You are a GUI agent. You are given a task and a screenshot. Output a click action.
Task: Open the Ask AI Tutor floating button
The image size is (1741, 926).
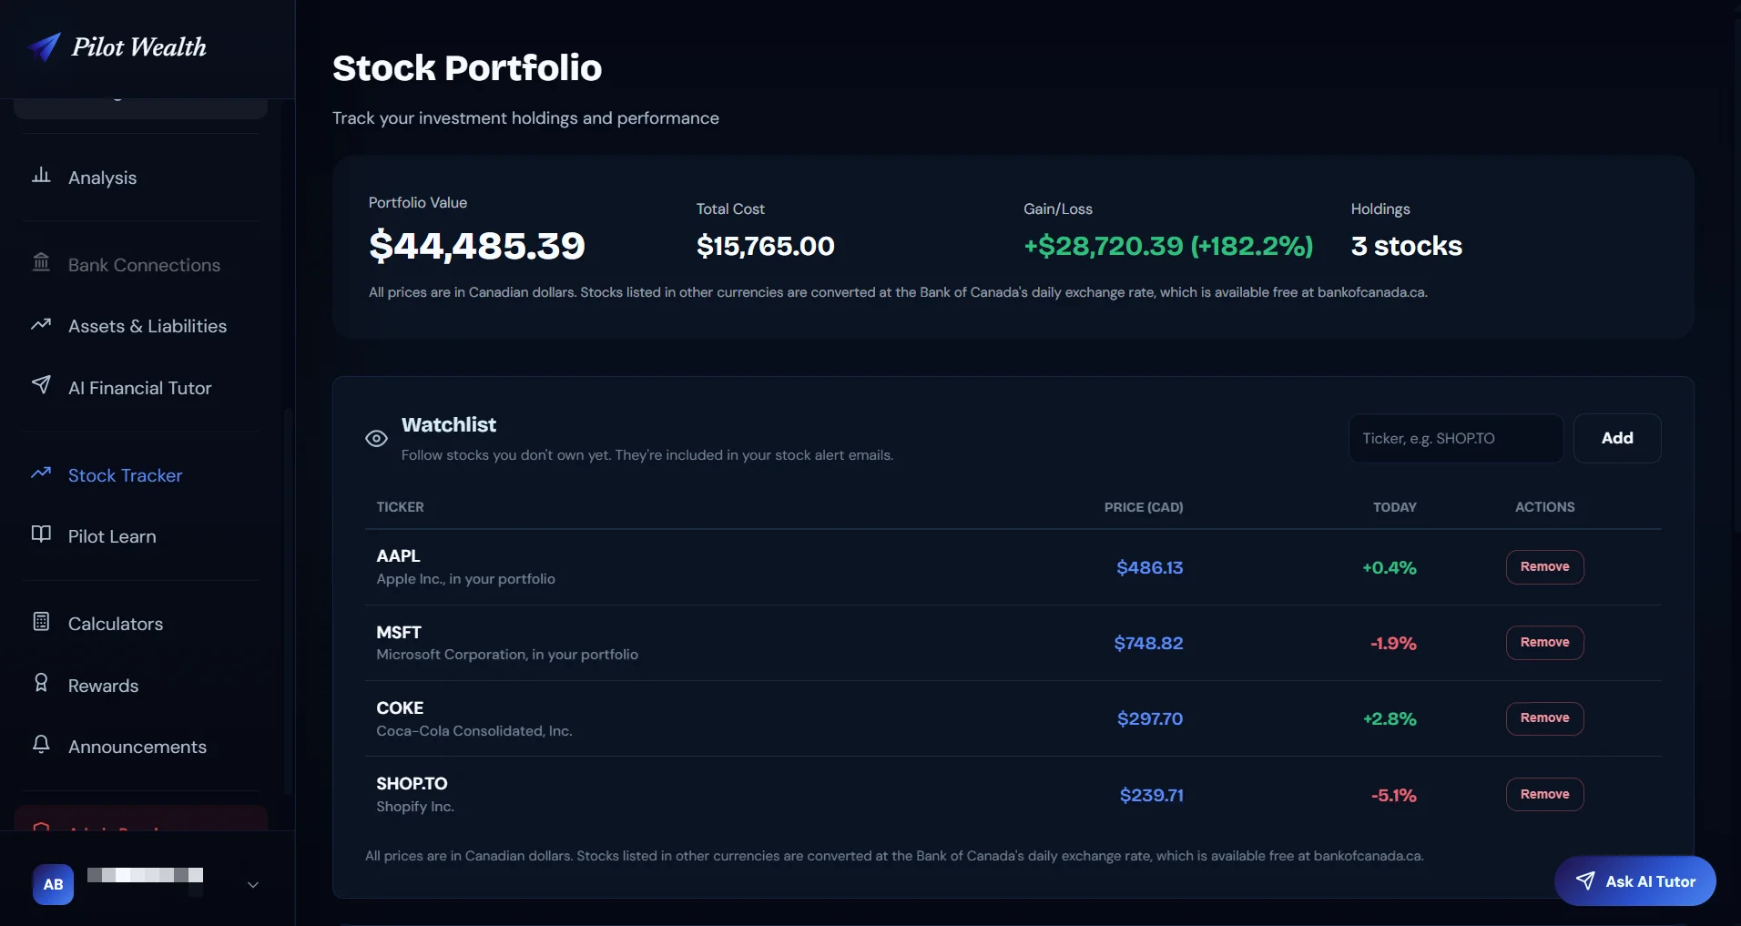tap(1635, 880)
